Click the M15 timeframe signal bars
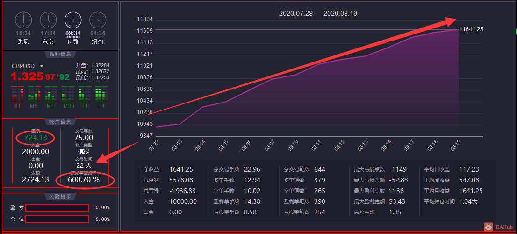 (x=51, y=94)
